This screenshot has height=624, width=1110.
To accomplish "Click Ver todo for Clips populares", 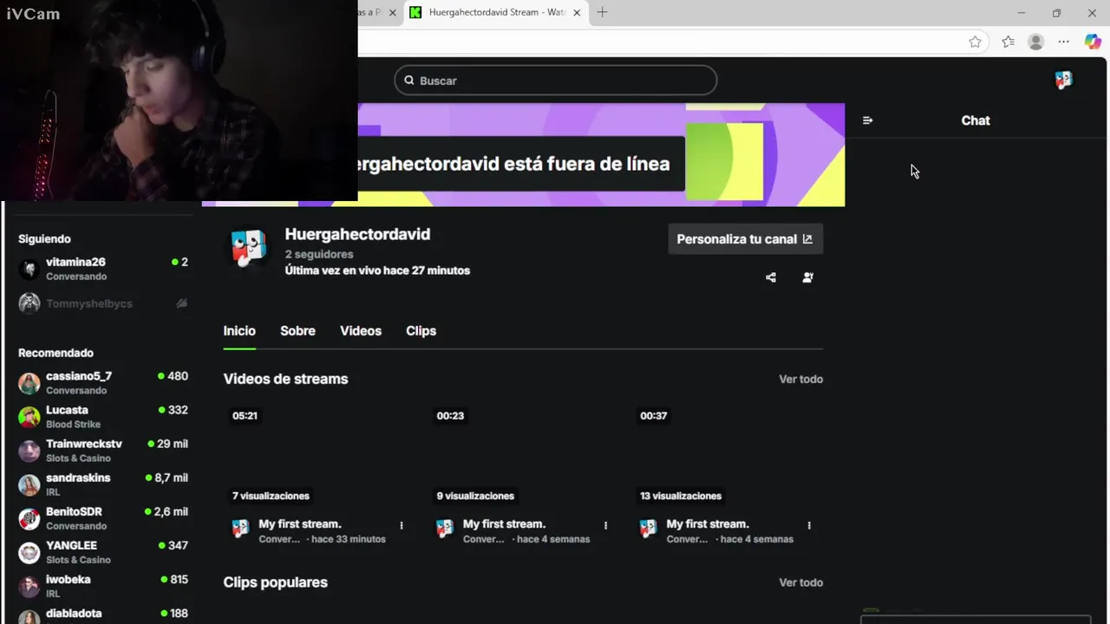I will tap(800, 582).
